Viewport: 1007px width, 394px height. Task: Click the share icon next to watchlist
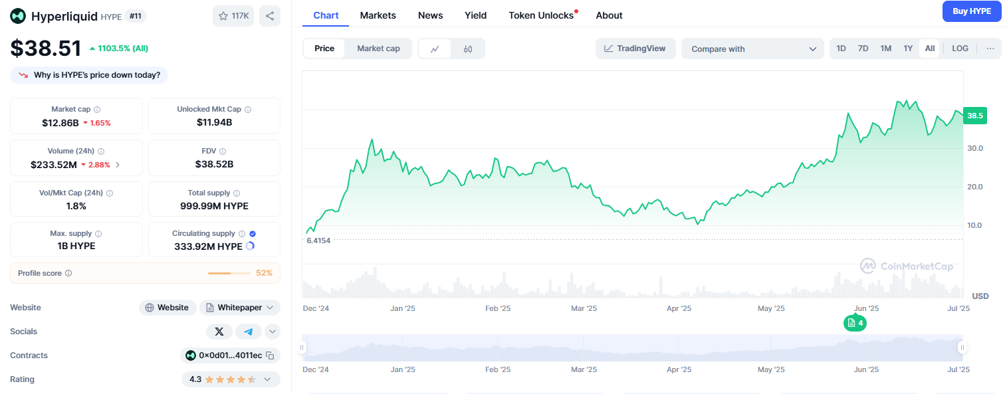coord(270,15)
